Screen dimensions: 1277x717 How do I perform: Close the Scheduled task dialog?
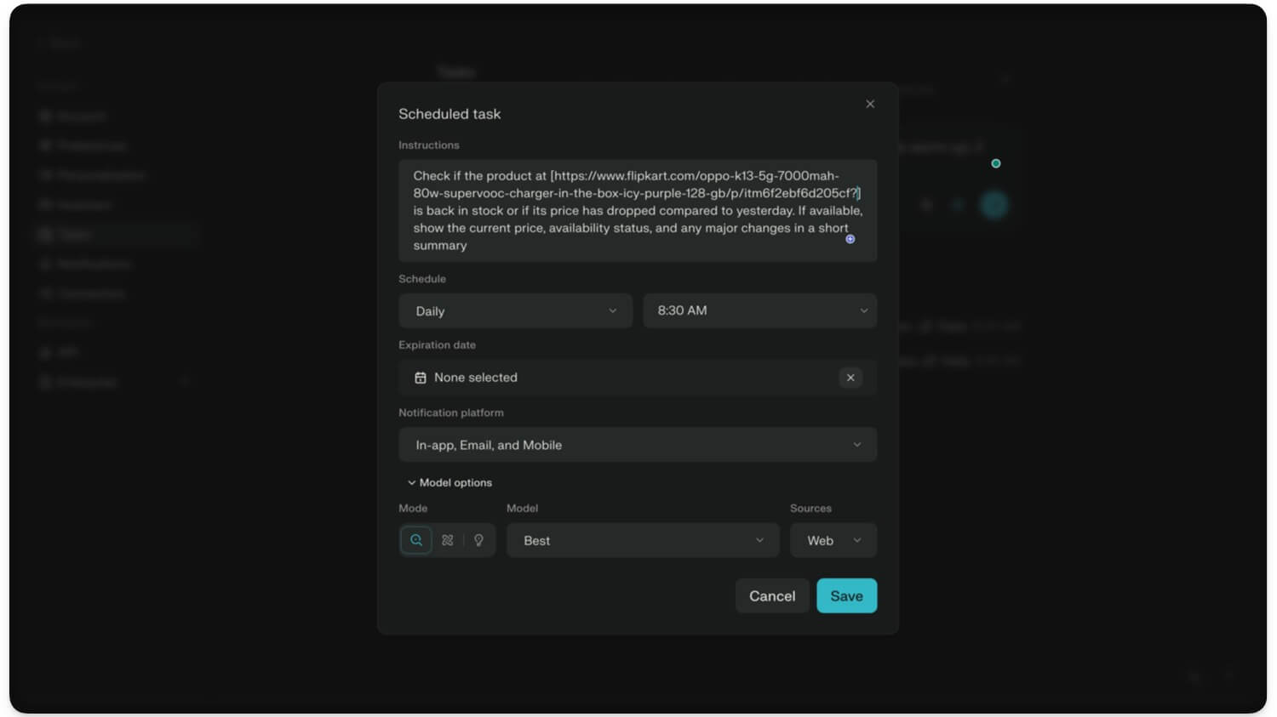click(x=870, y=104)
